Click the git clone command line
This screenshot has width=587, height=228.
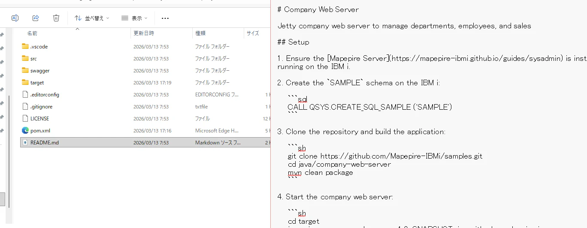click(x=385, y=156)
